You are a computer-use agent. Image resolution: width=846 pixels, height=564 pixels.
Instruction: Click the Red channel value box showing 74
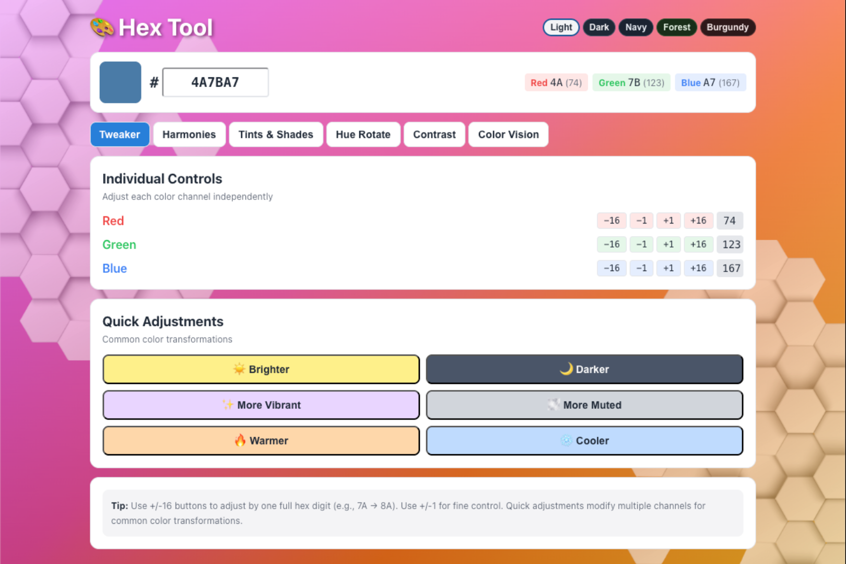730,220
